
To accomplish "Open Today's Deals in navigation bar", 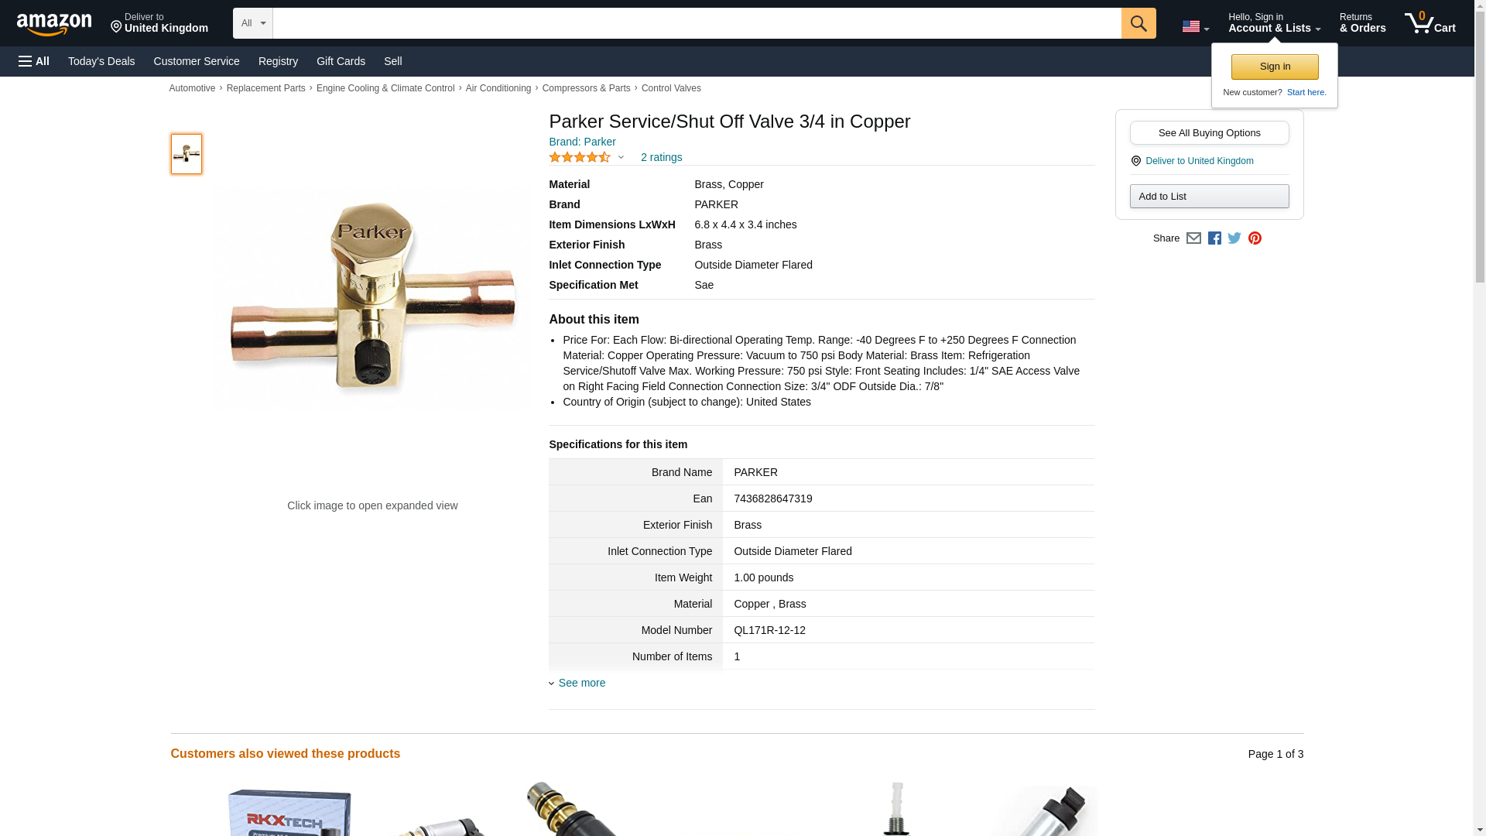I will click(x=101, y=61).
